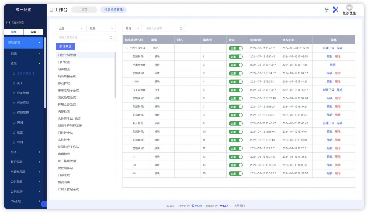368x213 pixels.
Task: Switch to the 首页 tab
Action: tap(84, 10)
